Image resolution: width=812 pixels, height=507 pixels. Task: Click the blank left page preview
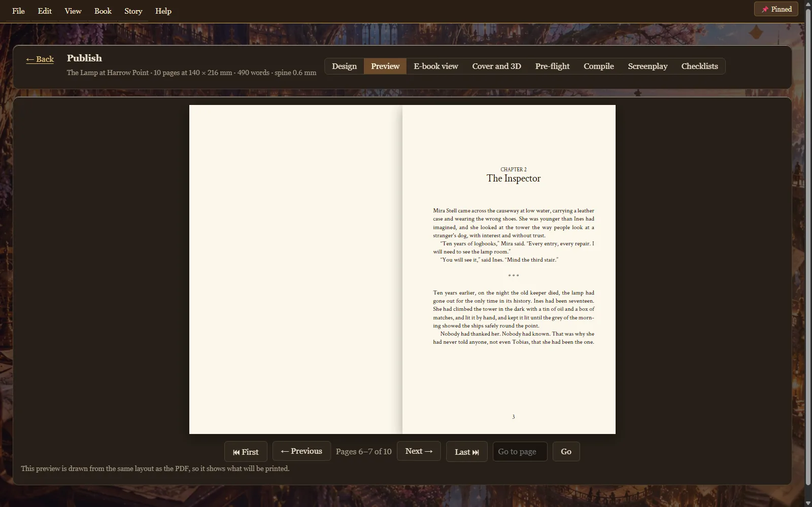pos(296,269)
